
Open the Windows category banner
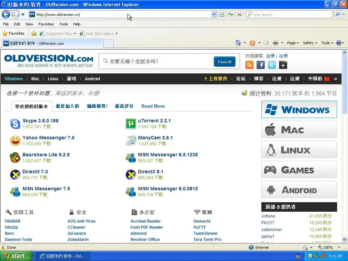point(299,109)
